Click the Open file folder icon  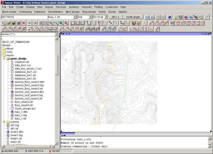click(9, 23)
